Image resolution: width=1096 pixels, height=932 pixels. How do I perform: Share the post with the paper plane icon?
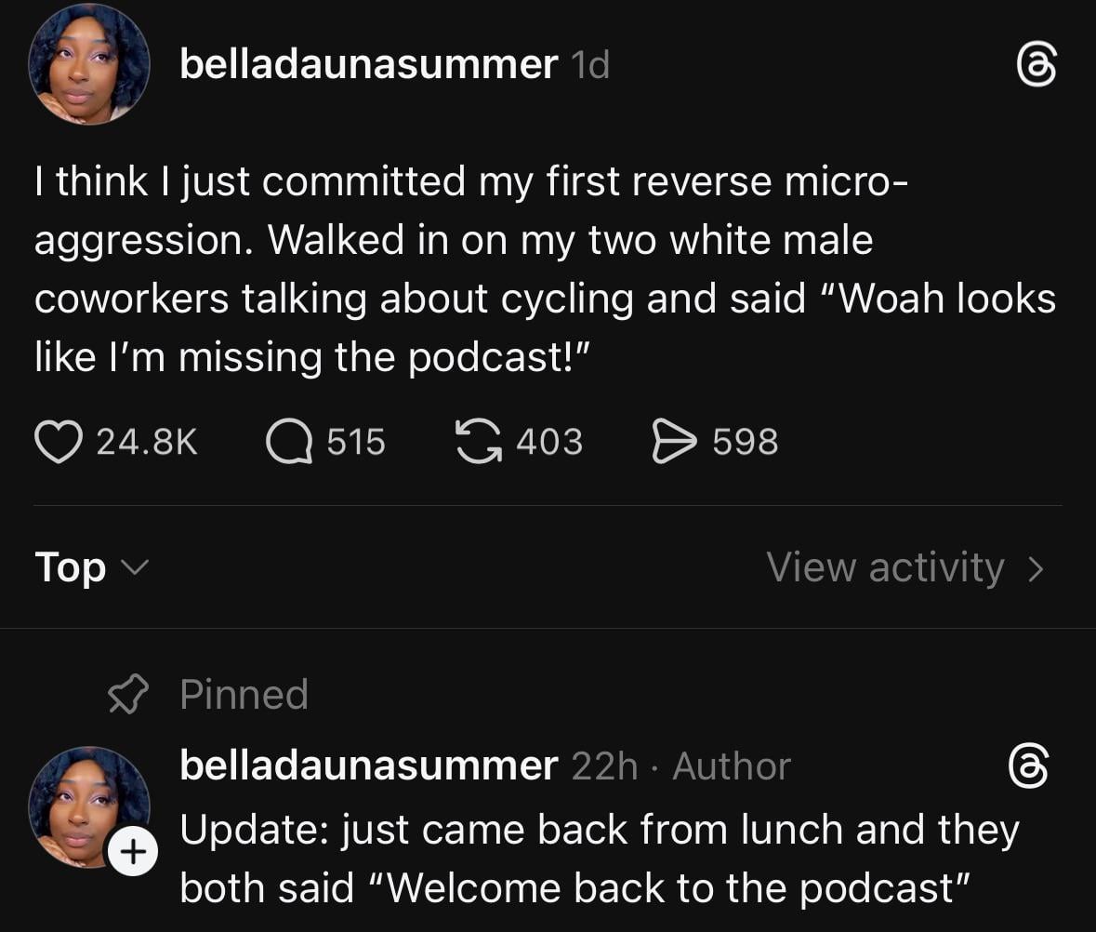pyautogui.click(x=673, y=442)
